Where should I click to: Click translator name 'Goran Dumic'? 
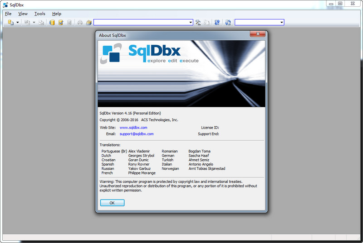pyautogui.click(x=138, y=160)
